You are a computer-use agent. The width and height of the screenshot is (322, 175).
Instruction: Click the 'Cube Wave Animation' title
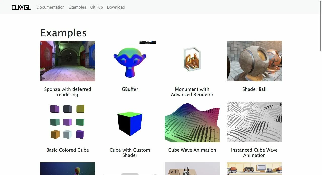(x=192, y=150)
